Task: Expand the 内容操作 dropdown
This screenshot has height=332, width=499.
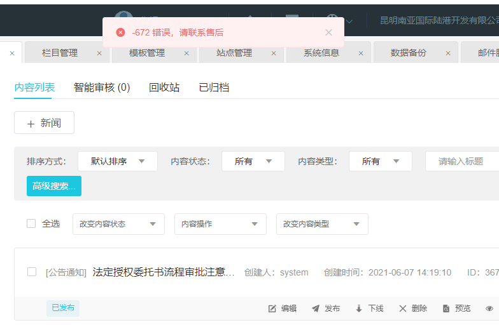Action: point(220,224)
